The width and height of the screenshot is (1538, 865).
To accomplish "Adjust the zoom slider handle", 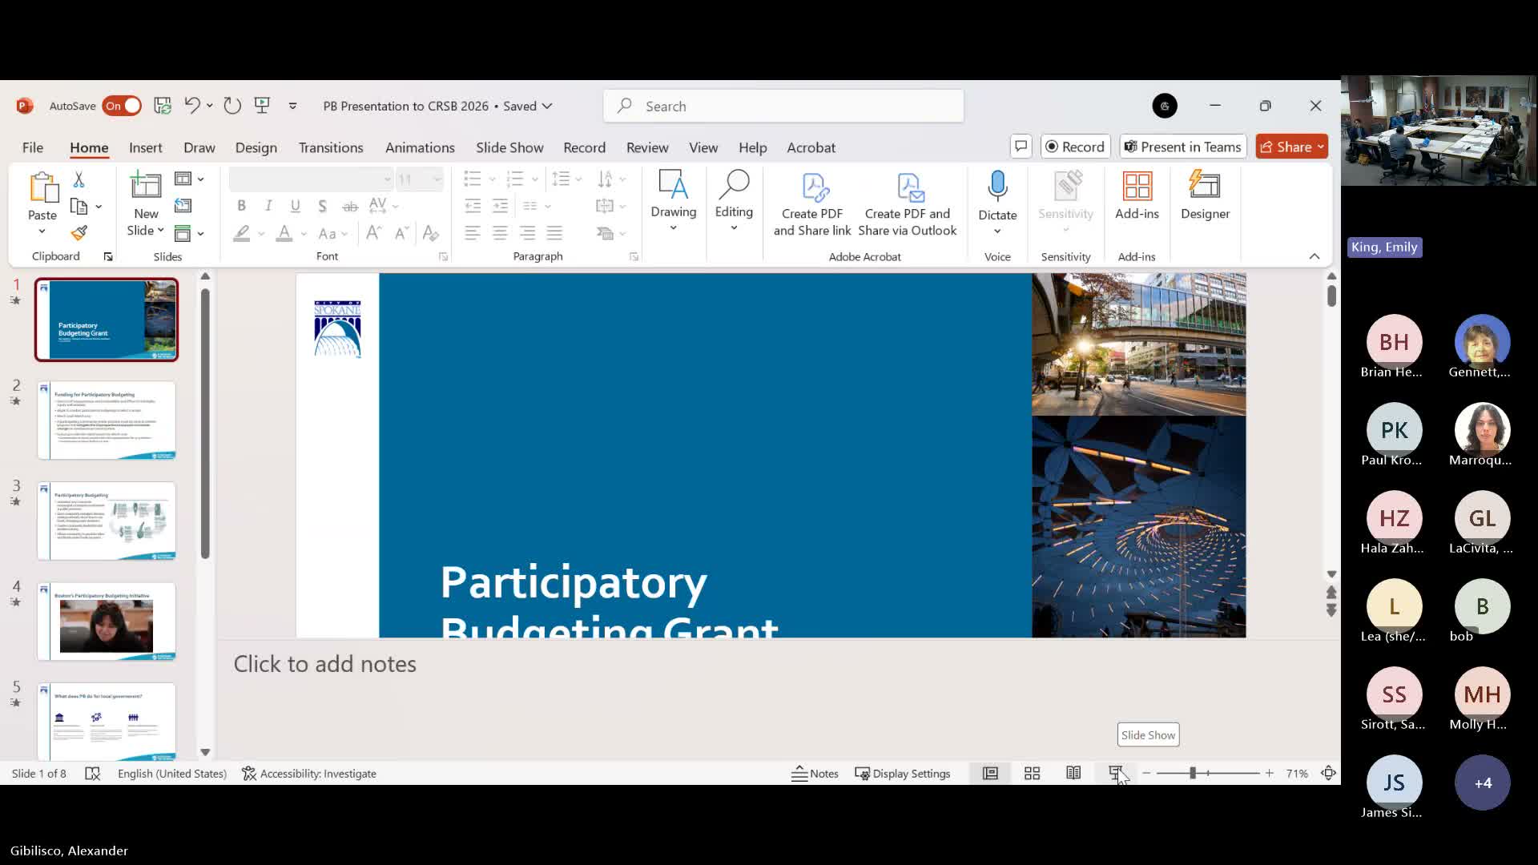I will (1192, 773).
